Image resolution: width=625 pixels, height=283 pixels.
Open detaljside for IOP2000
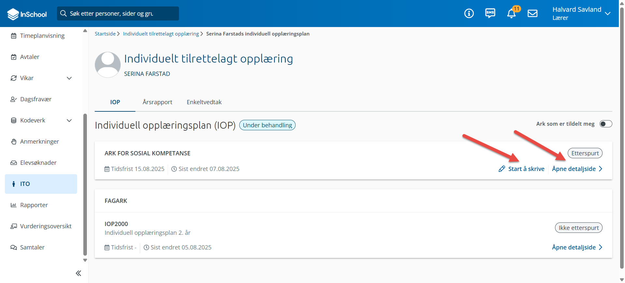point(577,247)
